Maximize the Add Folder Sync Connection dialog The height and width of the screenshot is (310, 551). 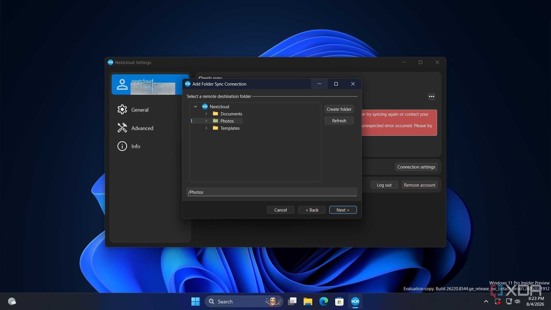coord(336,84)
